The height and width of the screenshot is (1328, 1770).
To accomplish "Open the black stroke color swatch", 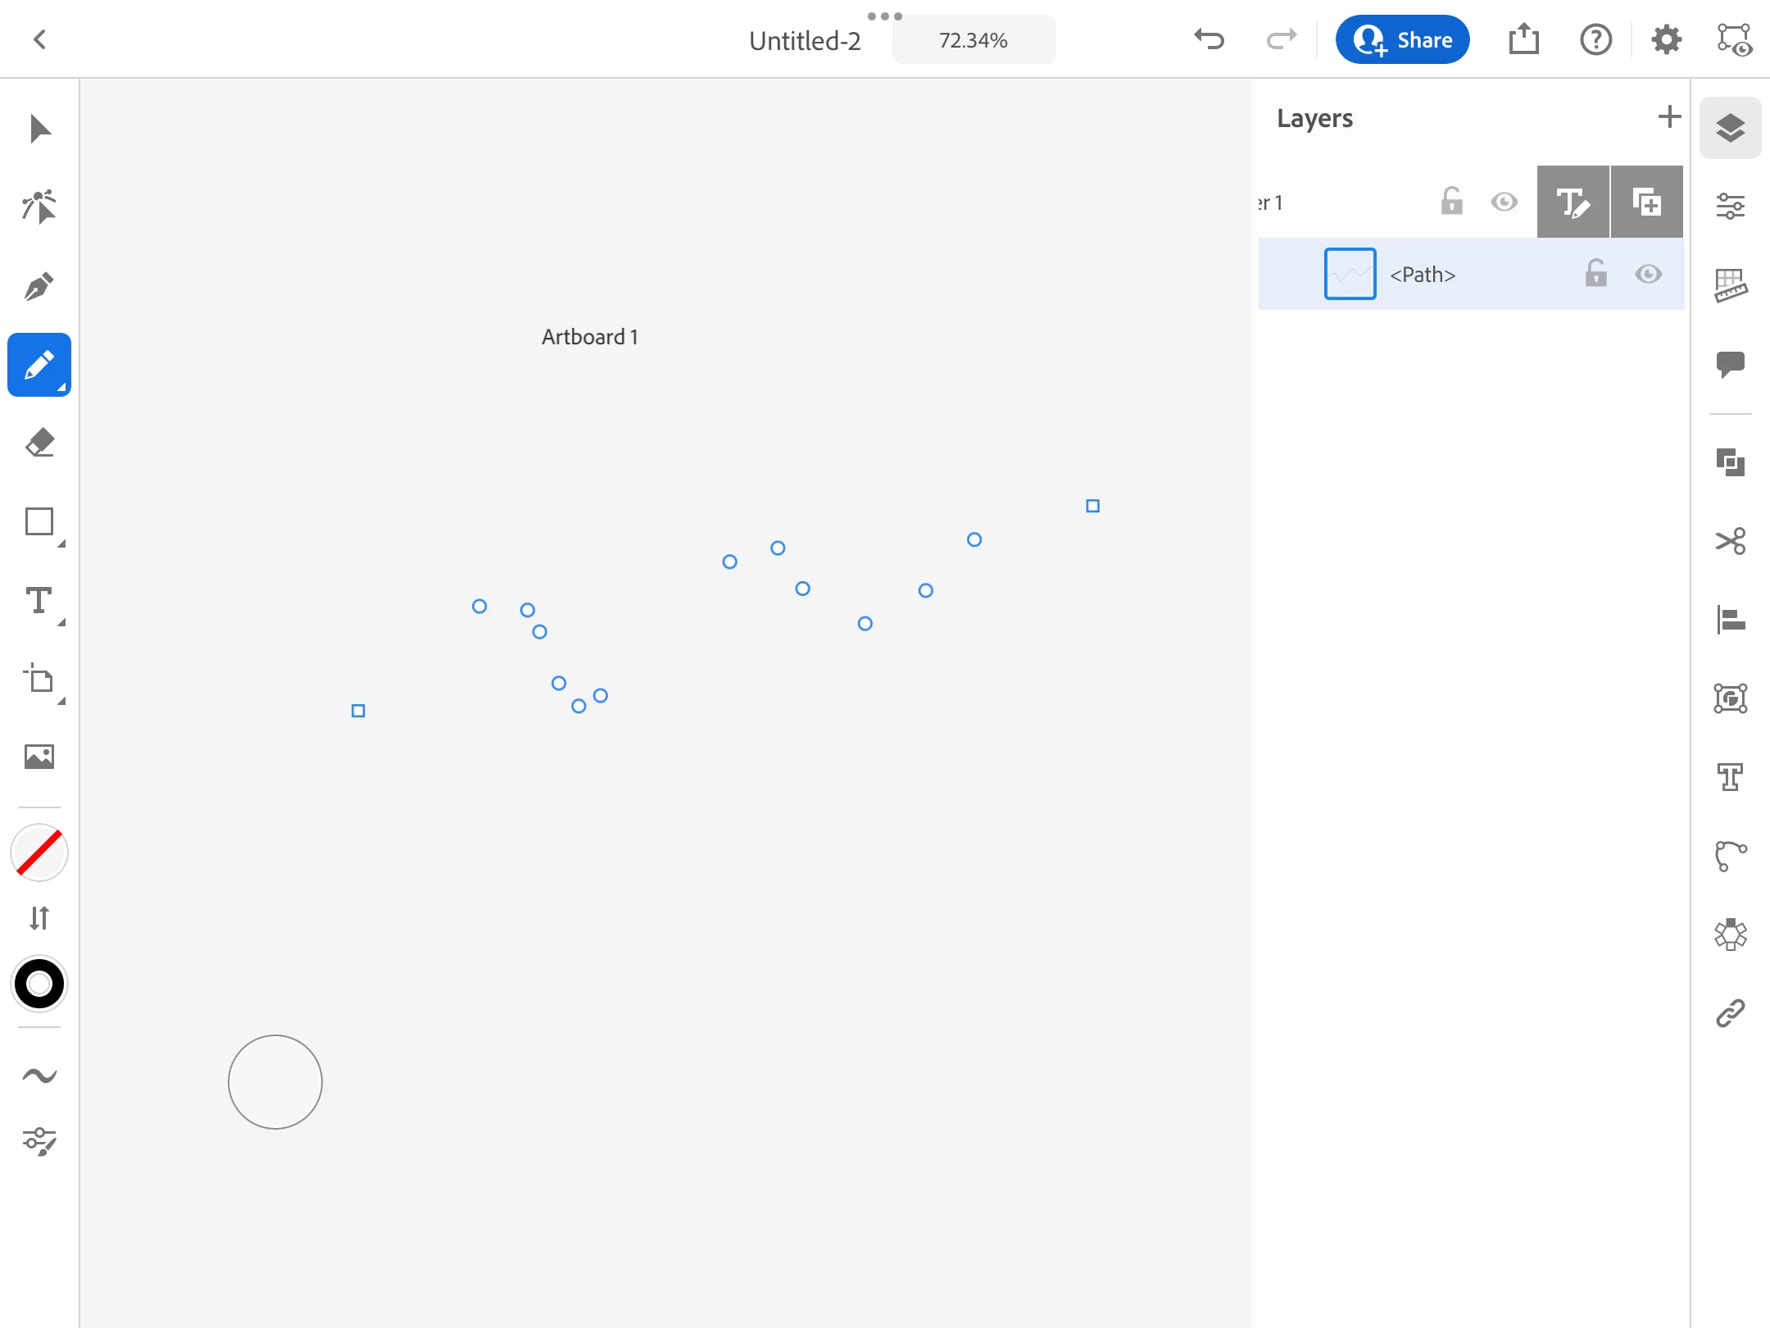I will click(39, 984).
